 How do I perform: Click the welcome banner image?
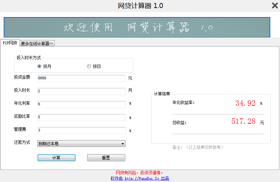coord(137,27)
